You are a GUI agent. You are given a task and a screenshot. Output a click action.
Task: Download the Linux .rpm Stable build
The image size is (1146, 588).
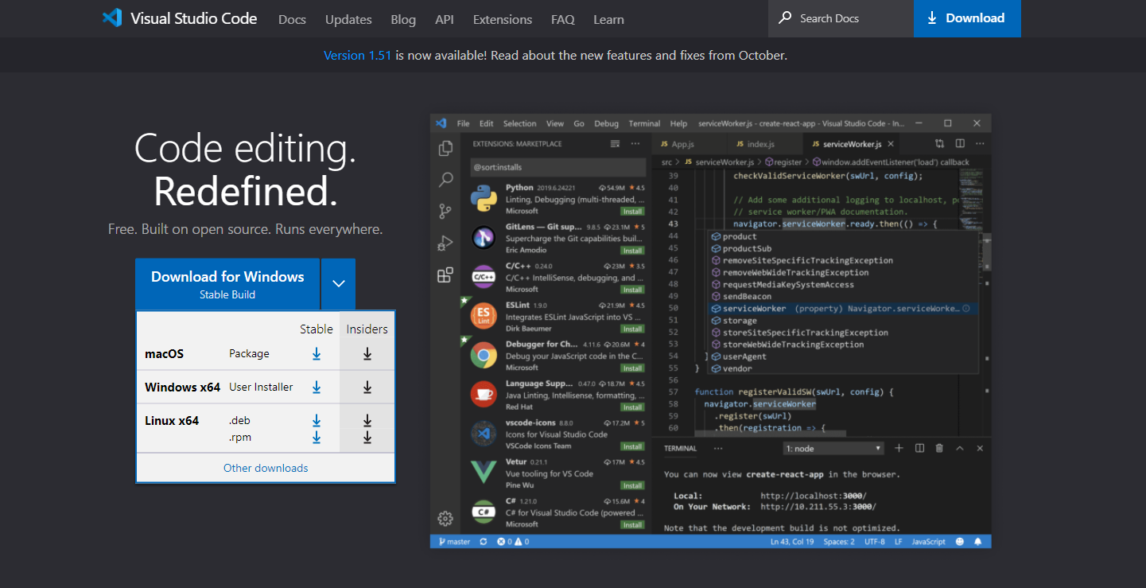coord(317,438)
